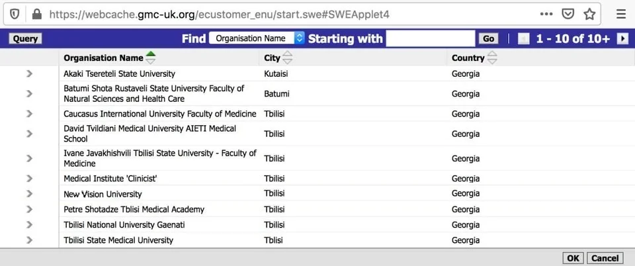Click the previous record set arrow
The image size is (635, 266).
point(524,38)
